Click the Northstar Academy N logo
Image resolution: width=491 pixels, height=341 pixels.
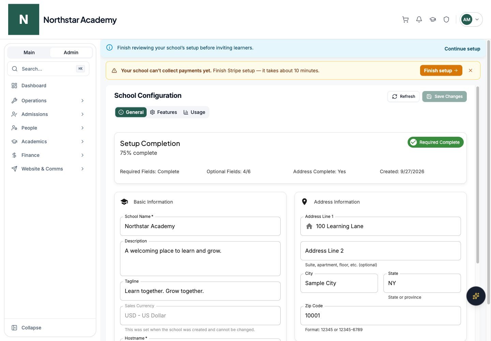pyautogui.click(x=24, y=19)
